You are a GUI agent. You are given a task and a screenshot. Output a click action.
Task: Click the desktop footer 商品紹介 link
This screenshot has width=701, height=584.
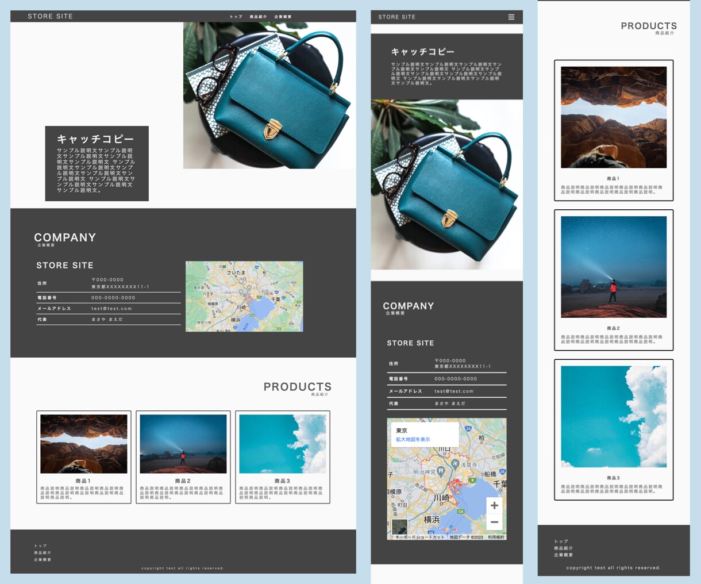click(x=43, y=552)
